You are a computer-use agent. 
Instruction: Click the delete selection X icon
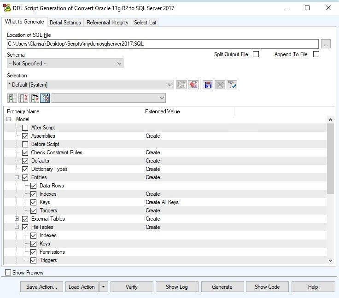(220, 85)
